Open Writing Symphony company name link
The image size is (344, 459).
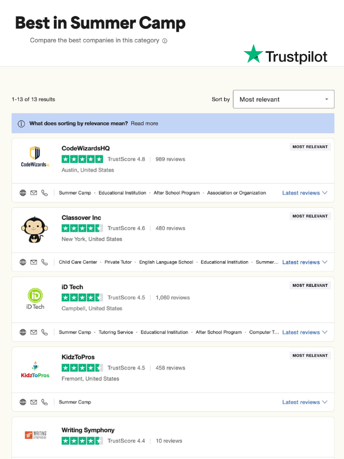coord(88,430)
